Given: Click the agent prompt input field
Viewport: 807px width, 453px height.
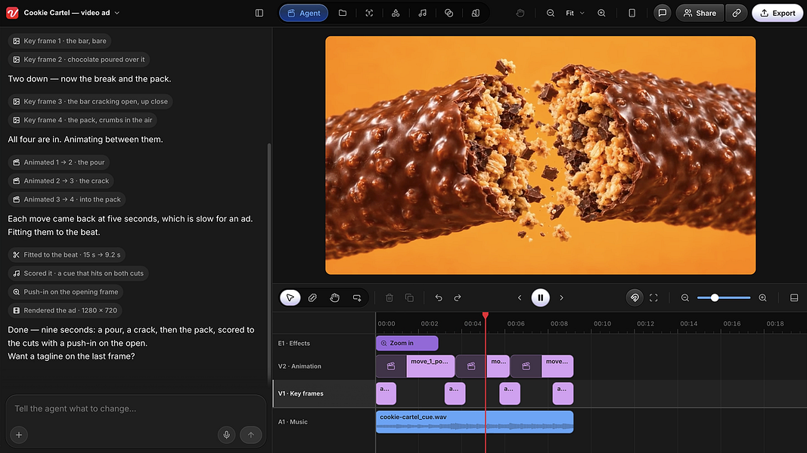Looking at the screenshot, I should [x=136, y=408].
